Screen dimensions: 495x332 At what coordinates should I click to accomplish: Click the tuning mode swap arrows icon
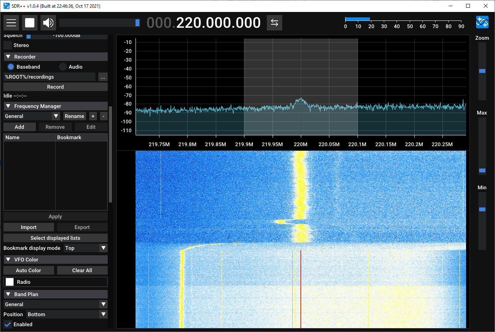275,23
